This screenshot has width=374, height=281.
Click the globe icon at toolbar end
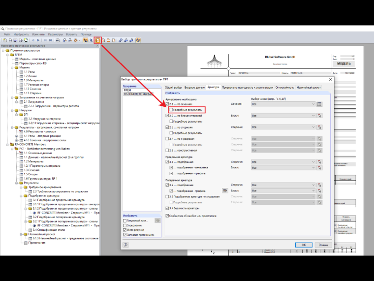[138, 40]
